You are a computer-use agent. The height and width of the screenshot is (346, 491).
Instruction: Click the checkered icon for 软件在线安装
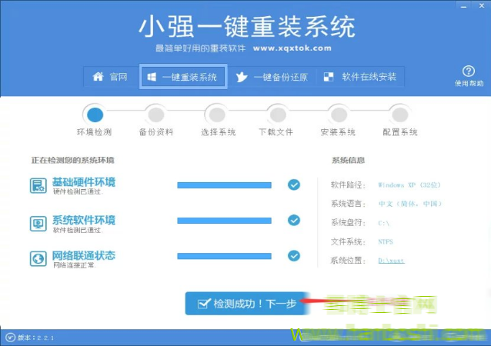pyautogui.click(x=329, y=77)
